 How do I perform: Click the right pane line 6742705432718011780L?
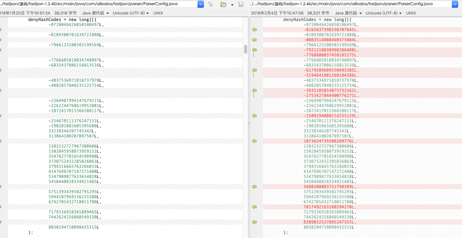tap(330, 202)
